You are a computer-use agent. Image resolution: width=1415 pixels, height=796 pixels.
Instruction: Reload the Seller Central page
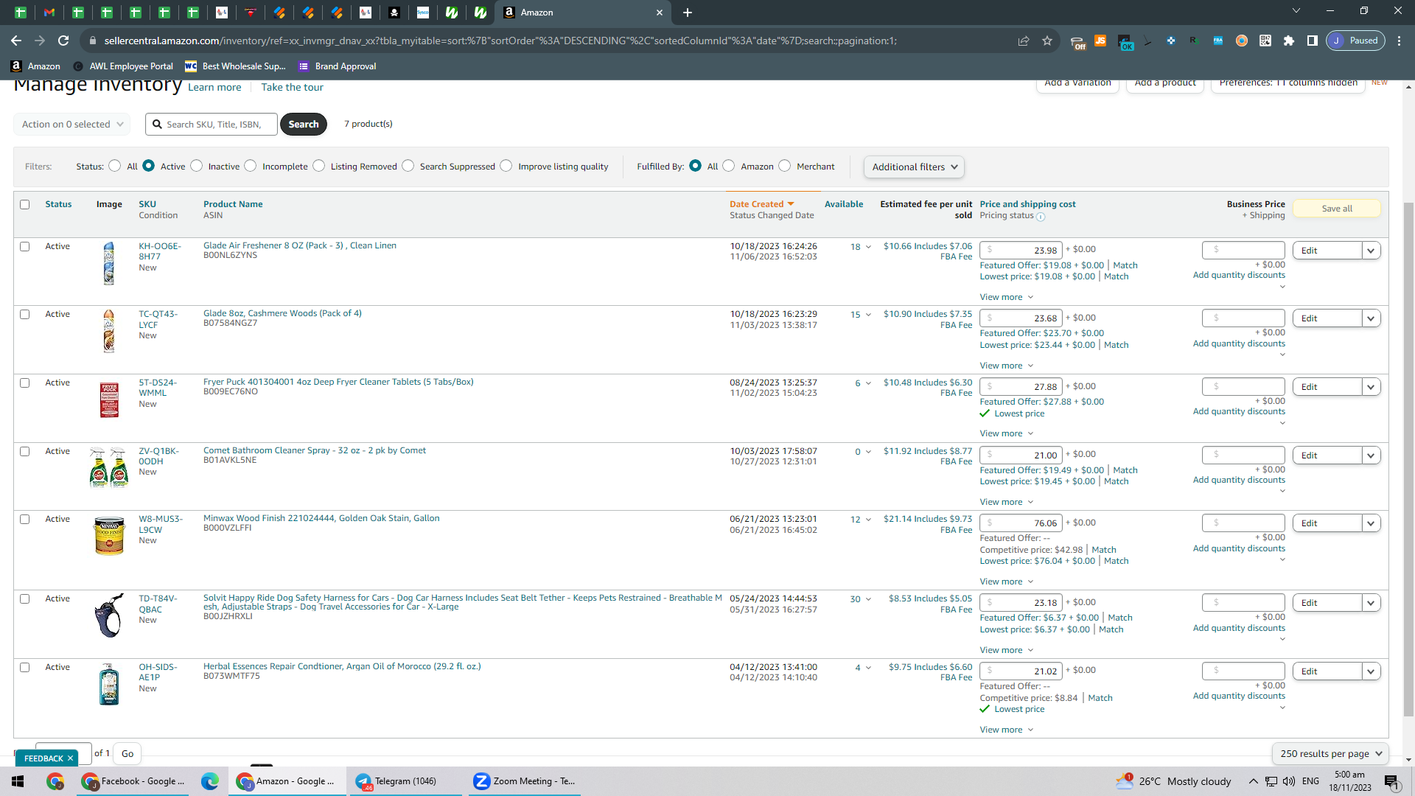tap(63, 41)
